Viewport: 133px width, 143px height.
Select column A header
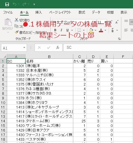pos(16,57)
